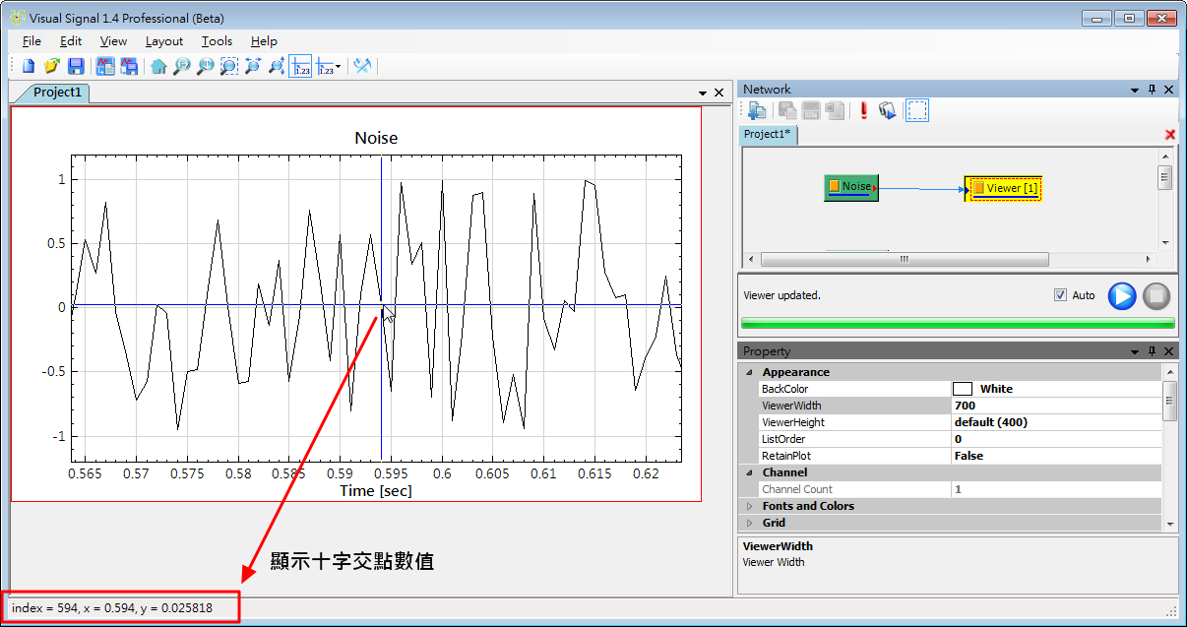This screenshot has width=1187, height=627.
Task: Open the 1.23 cursor tool dropdown arrow
Action: [x=338, y=67]
